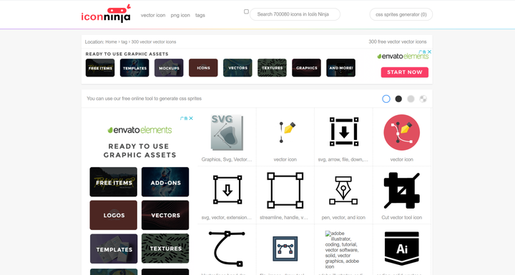
Task: Click the 'svg, vector, extension…' caption
Action: [227, 218]
